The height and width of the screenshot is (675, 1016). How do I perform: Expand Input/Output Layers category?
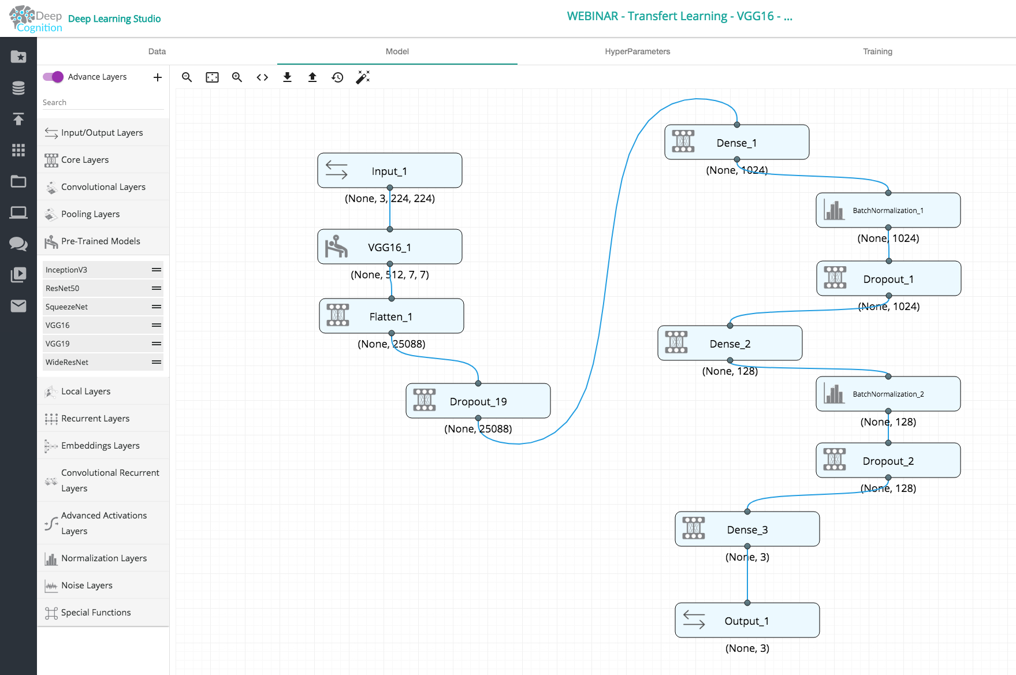click(x=103, y=132)
